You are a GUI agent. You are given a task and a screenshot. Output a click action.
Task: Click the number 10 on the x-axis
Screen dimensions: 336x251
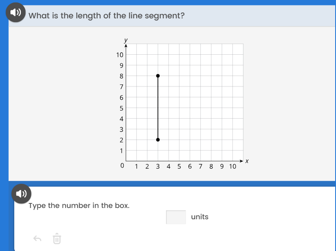[x=232, y=166]
